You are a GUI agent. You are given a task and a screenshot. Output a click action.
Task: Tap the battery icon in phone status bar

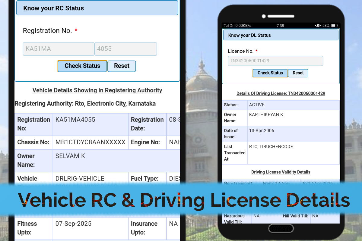[x=335, y=26]
